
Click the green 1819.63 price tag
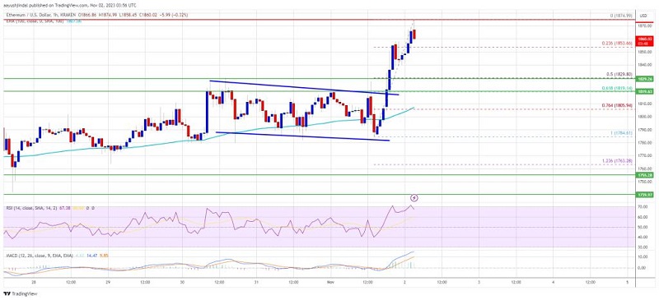[x=646, y=91]
